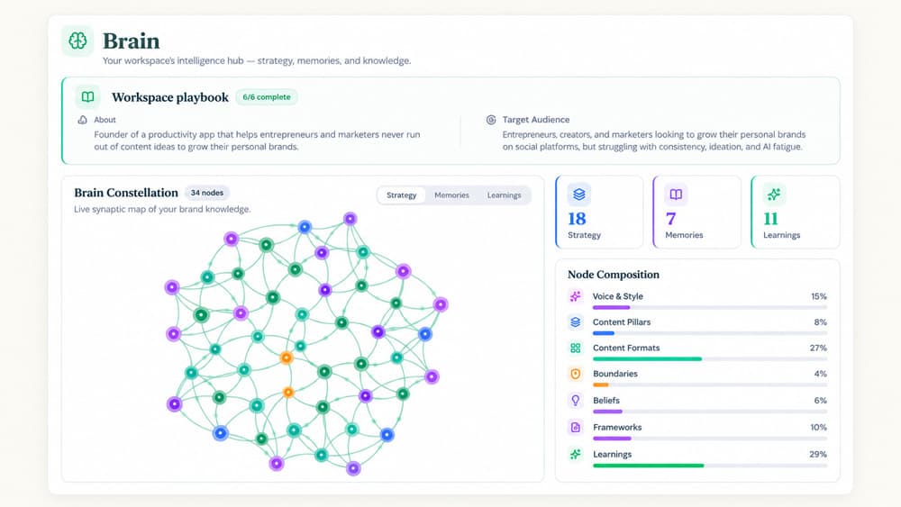The width and height of the screenshot is (901, 507).
Task: Click the "Boundaries" label
Action: tap(615, 374)
